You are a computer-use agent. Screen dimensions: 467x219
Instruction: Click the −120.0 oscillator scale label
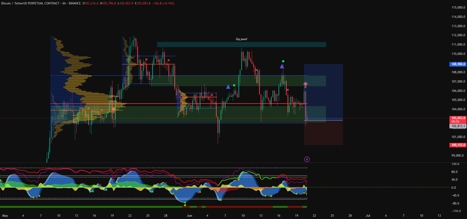coord(456,211)
